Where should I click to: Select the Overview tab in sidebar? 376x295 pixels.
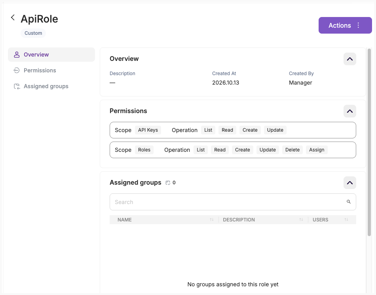point(51,55)
